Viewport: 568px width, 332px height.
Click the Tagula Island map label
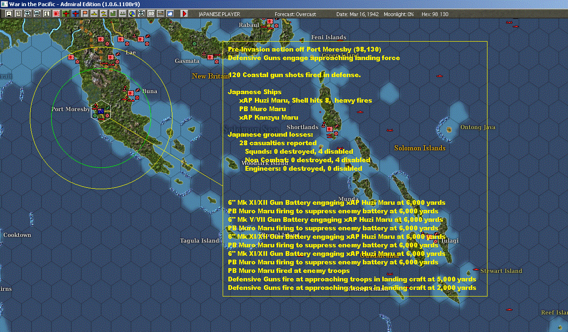(x=199, y=241)
